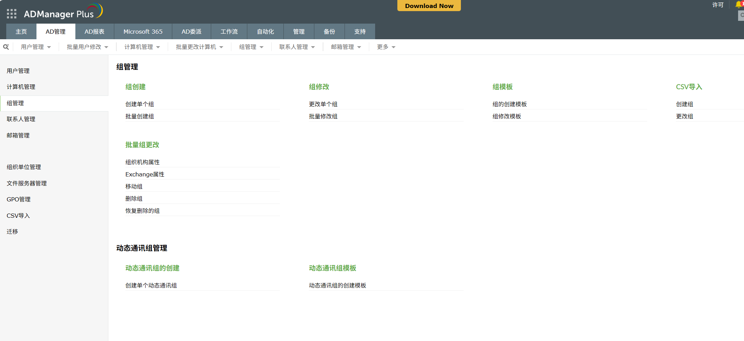Switch to the AD报表 tab
Viewport: 744px width, 341px height.
point(94,31)
